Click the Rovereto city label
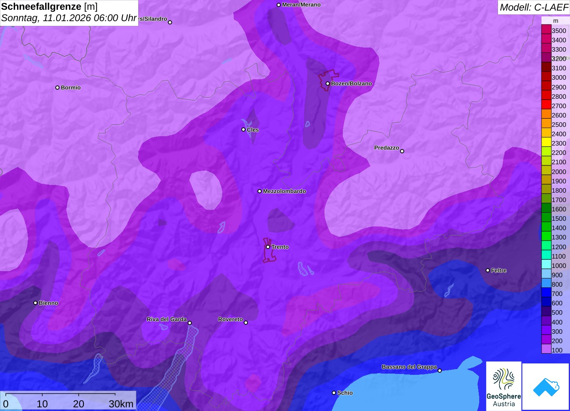The width and height of the screenshot is (570, 411). [x=230, y=320]
